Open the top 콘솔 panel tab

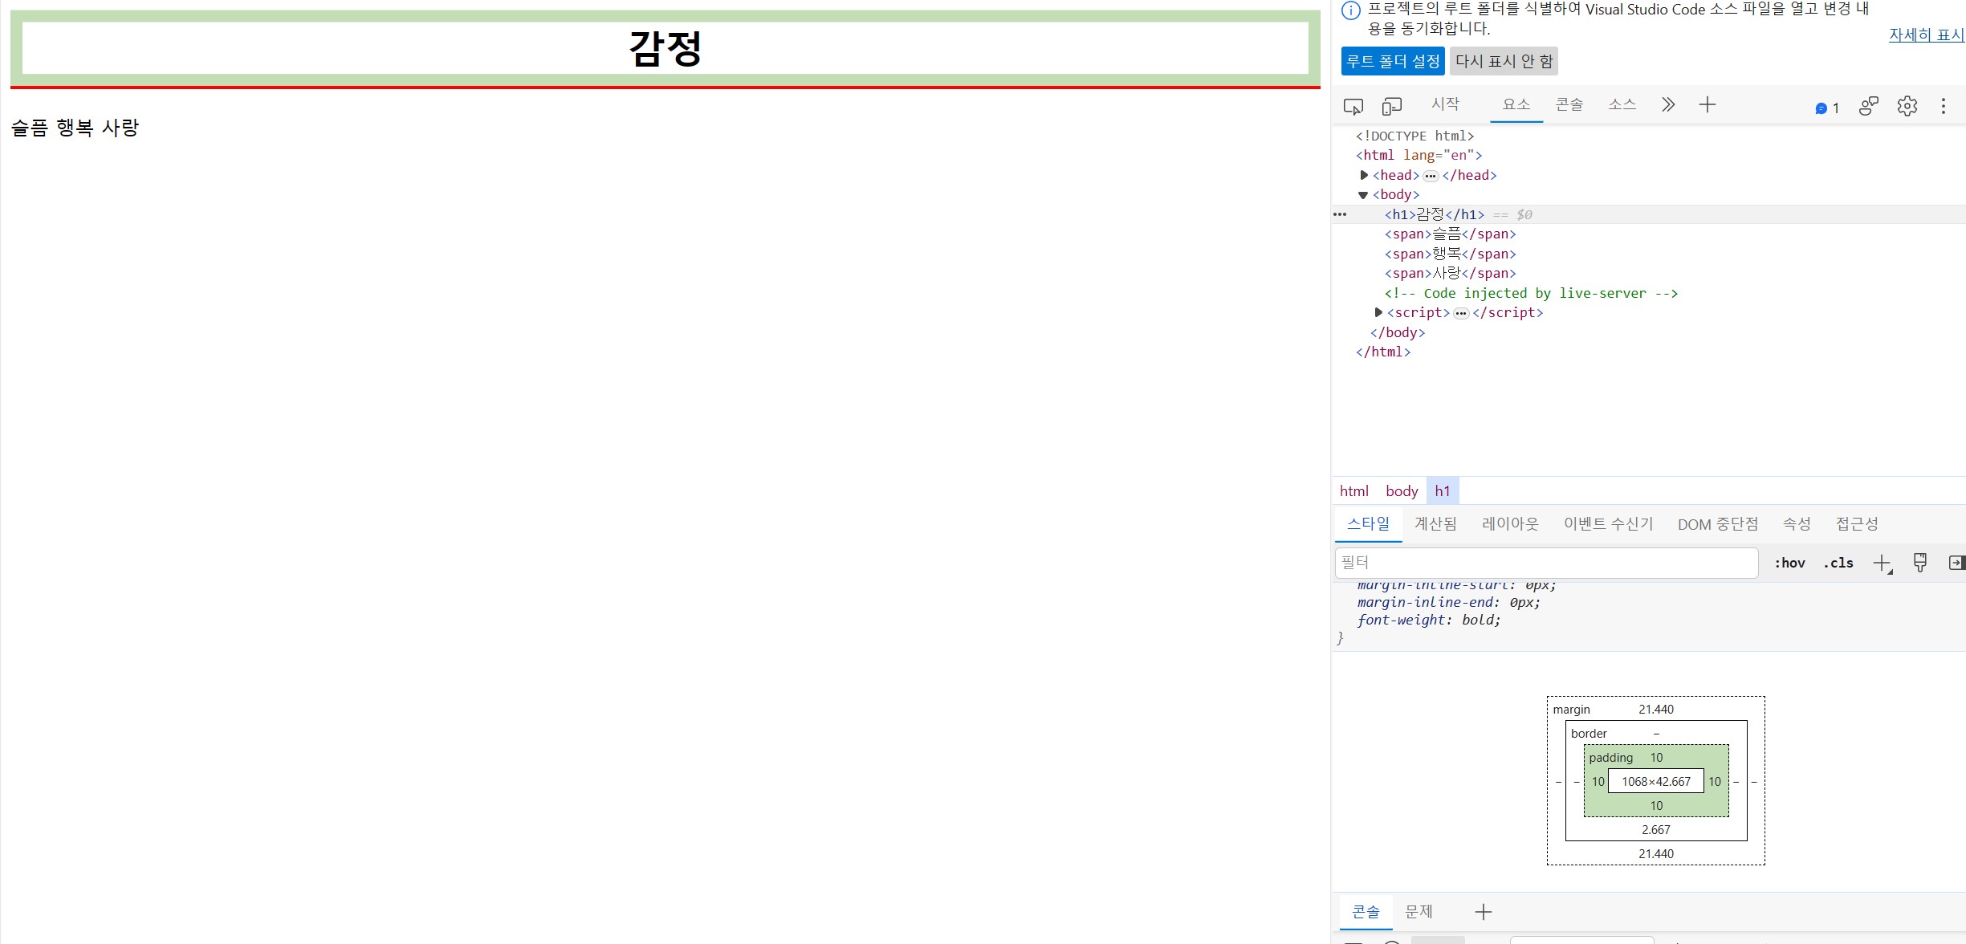(1569, 104)
